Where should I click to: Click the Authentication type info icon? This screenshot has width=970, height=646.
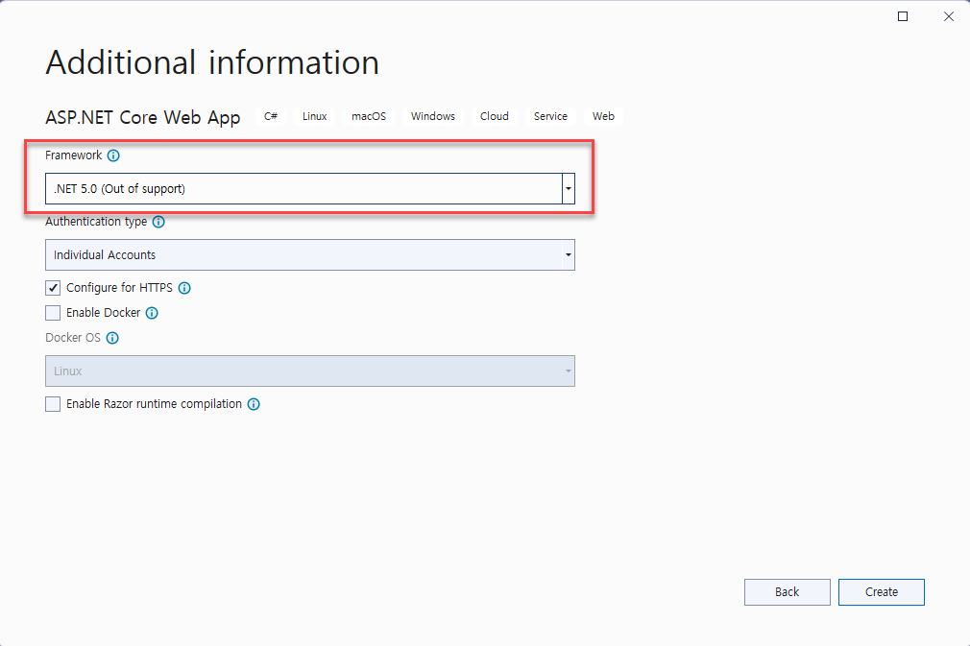pyautogui.click(x=158, y=222)
